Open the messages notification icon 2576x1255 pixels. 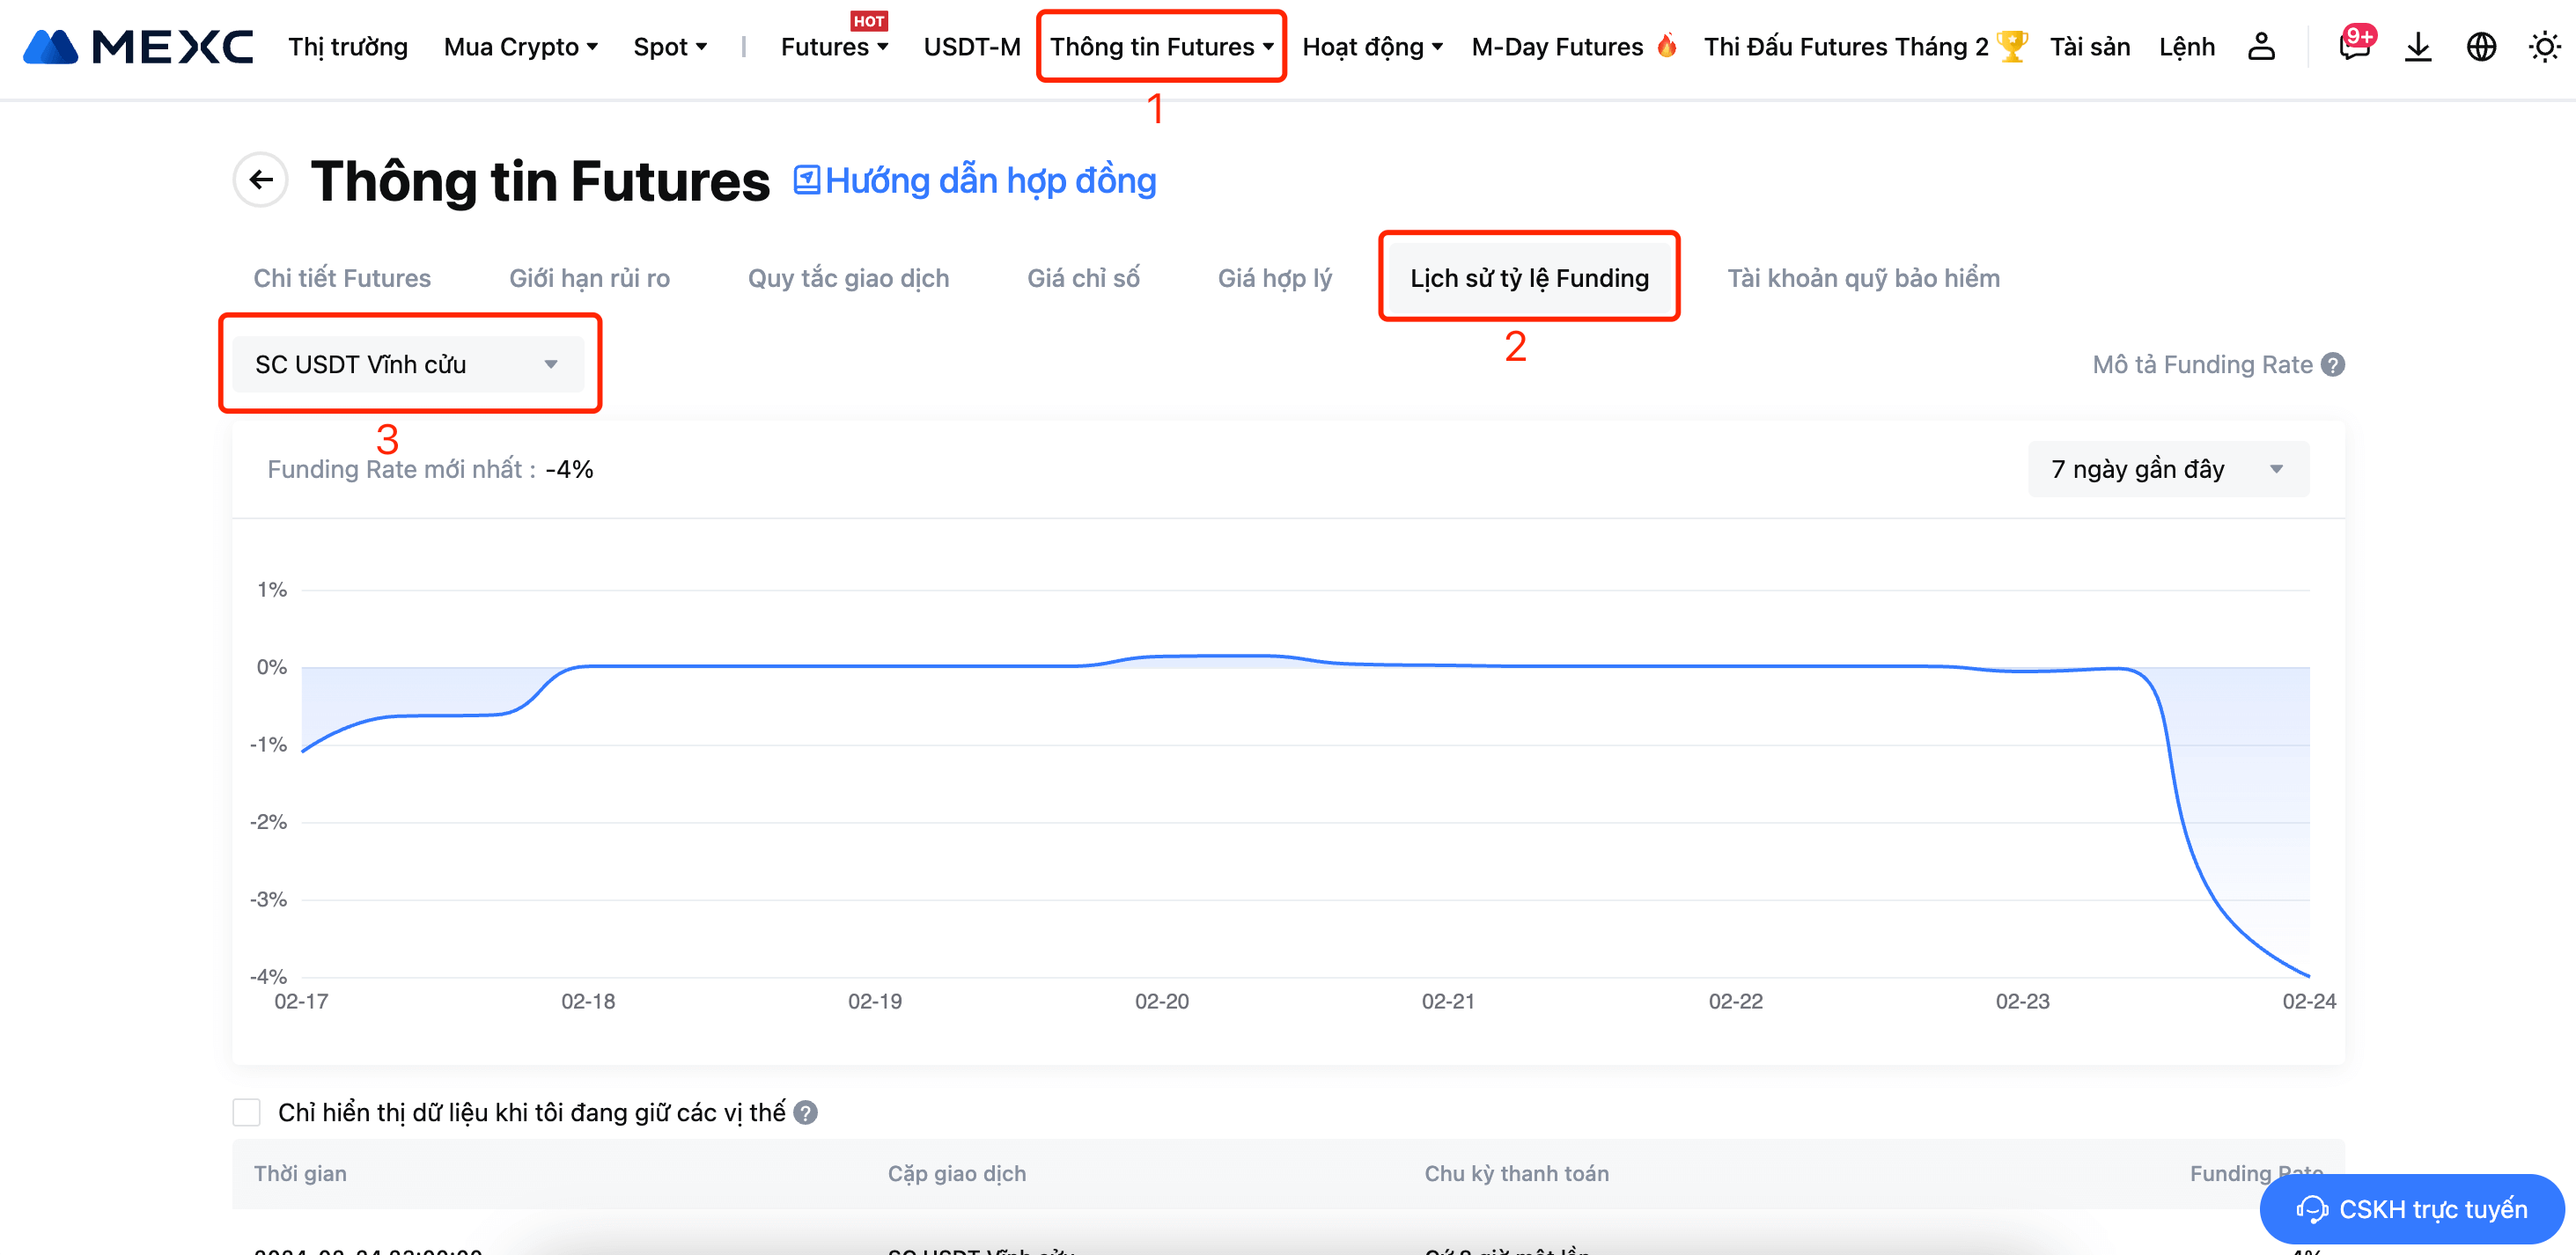point(2353,47)
